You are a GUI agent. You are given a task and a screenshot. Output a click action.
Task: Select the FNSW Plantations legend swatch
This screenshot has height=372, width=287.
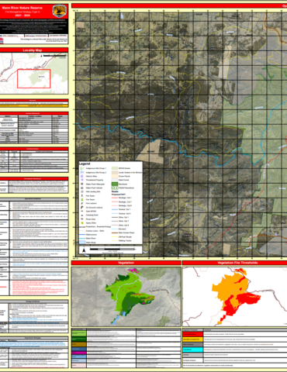[x=115, y=188]
